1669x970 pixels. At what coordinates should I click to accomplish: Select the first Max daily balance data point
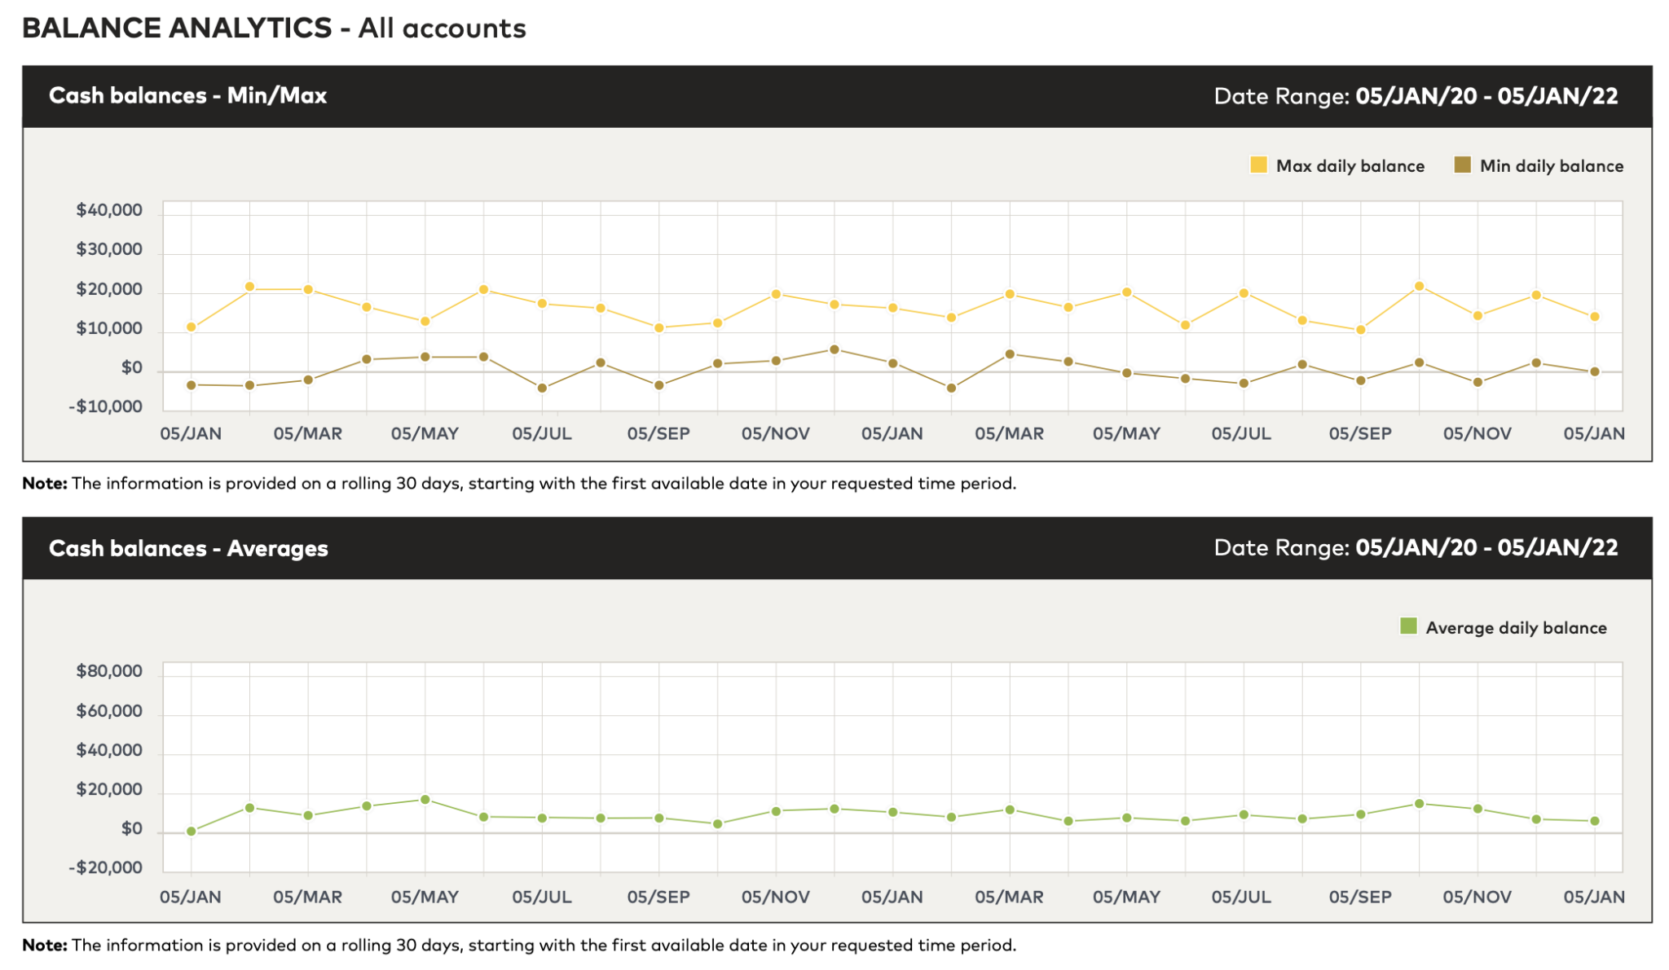[192, 327]
